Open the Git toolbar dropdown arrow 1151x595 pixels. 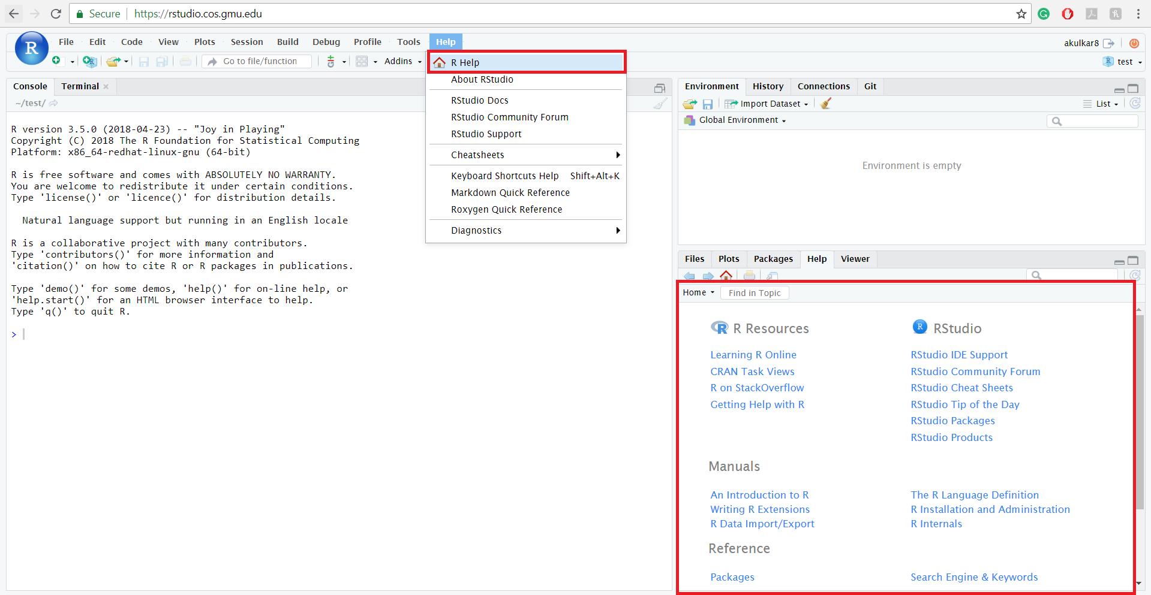click(x=344, y=62)
